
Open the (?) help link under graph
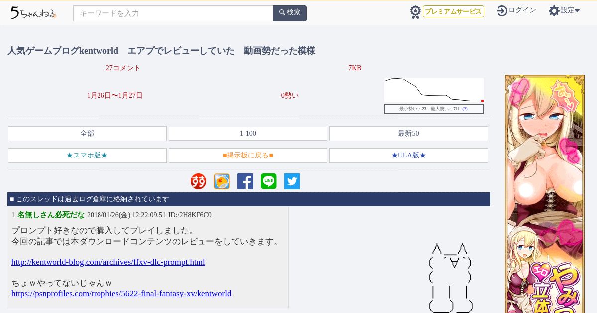pos(465,109)
